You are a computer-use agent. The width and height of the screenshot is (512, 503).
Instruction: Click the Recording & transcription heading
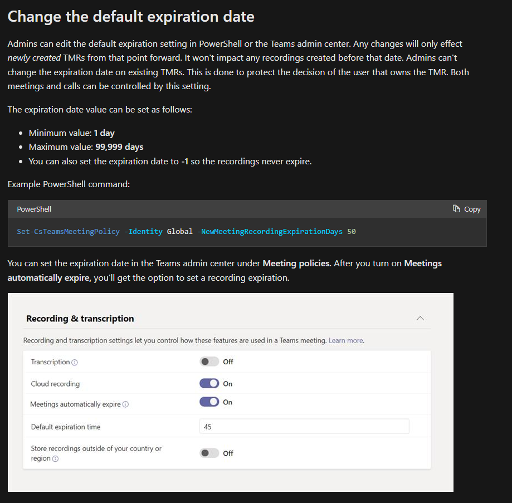click(x=80, y=319)
